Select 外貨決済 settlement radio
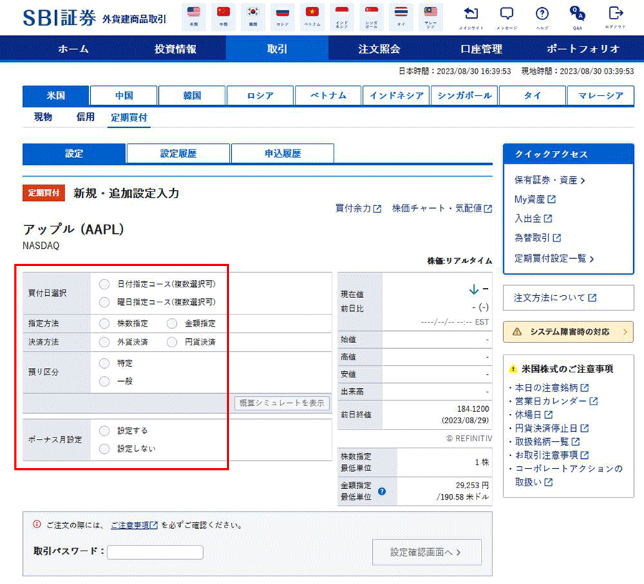The image size is (644, 584). 104,342
